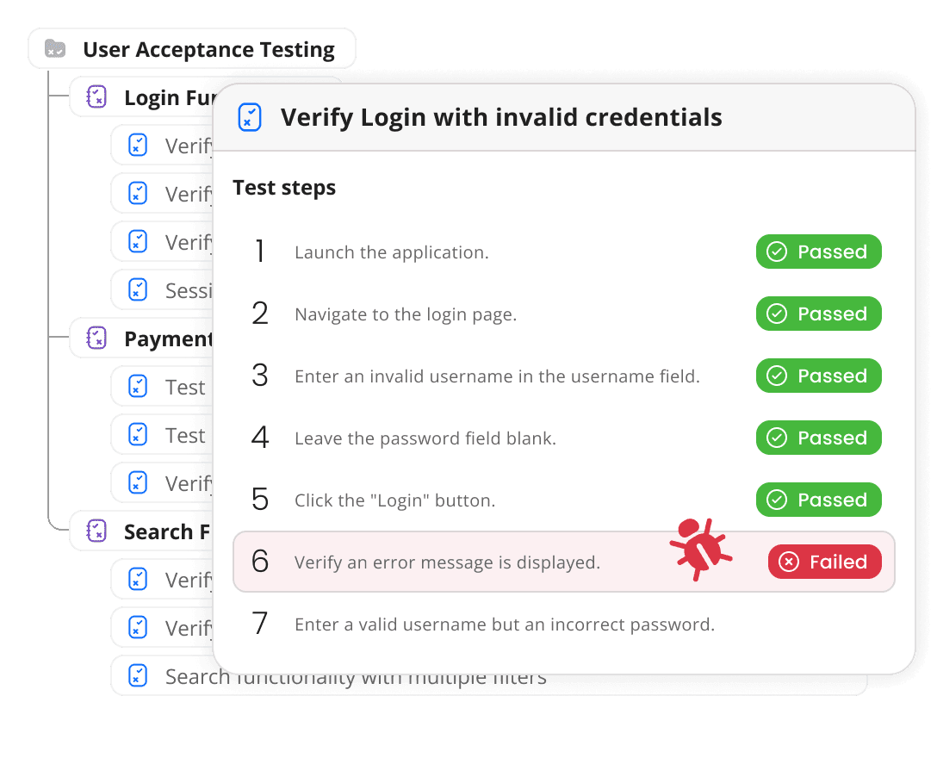Expand the Search suite tree node
The height and width of the screenshot is (758, 937).
[165, 531]
